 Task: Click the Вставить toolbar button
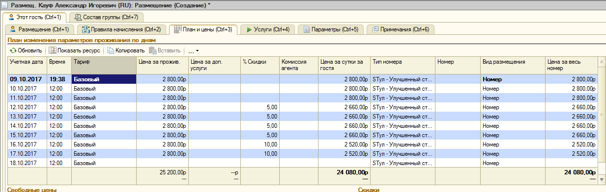[165, 50]
